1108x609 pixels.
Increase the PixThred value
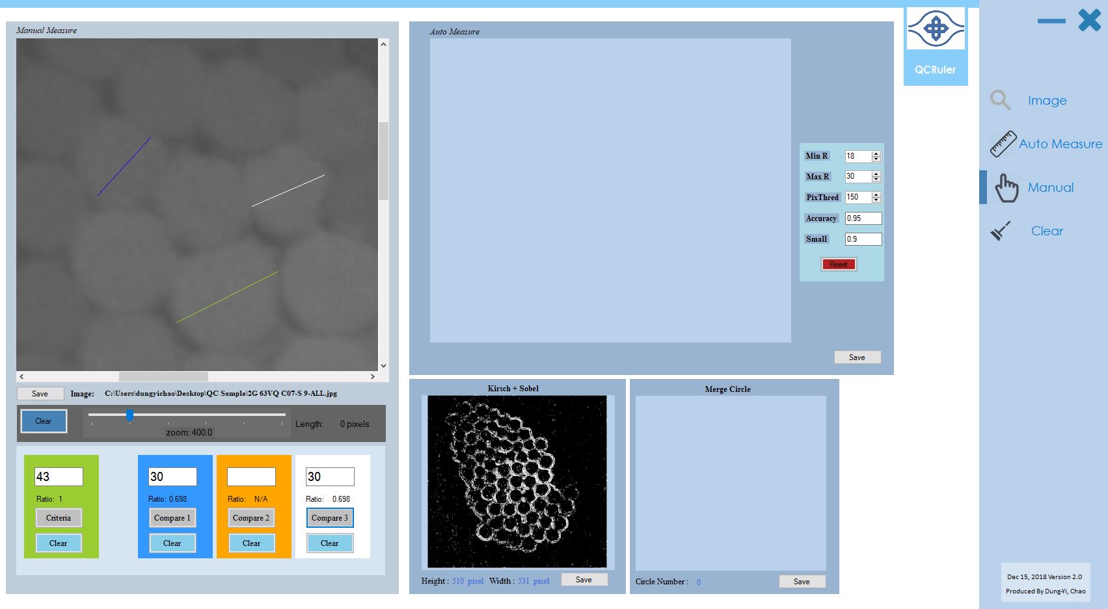[876, 195]
